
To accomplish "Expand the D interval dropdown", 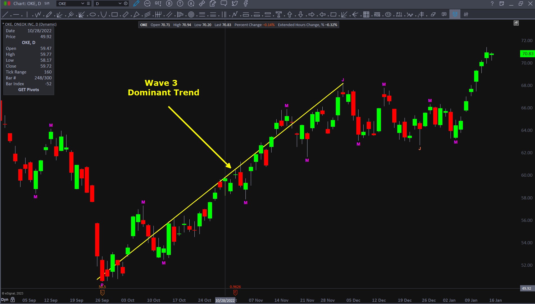I will [120, 4].
